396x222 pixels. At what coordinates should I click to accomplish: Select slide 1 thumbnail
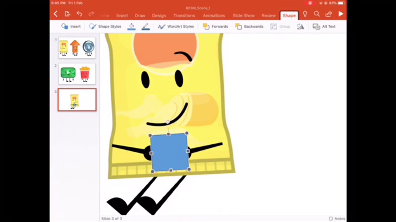pos(77,48)
